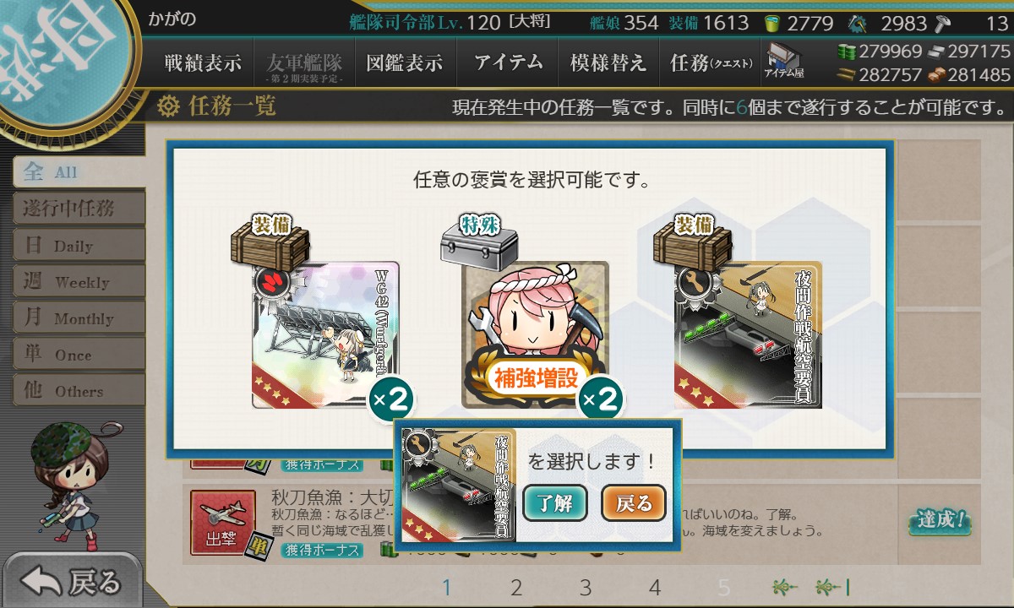Go to quest list page 3
The width and height of the screenshot is (1014, 608).
point(586,588)
